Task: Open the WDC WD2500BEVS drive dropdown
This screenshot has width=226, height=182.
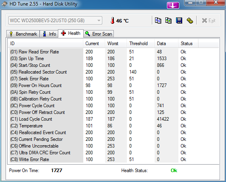Action: pyautogui.click(x=56, y=21)
